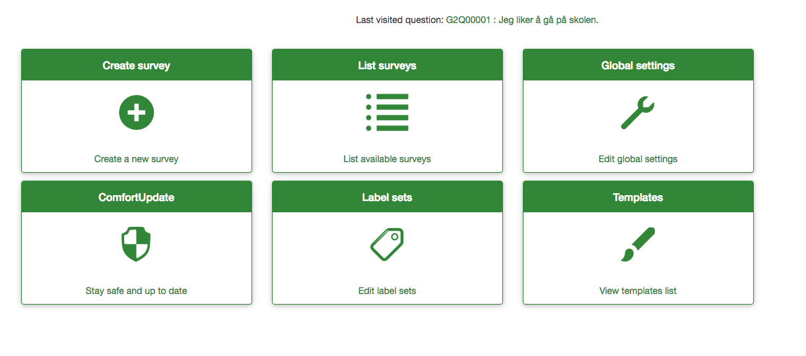Click the Create survey header
The image size is (806, 356).
click(x=137, y=65)
